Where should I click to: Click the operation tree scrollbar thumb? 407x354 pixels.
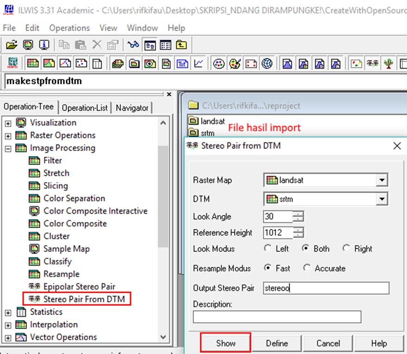click(163, 196)
